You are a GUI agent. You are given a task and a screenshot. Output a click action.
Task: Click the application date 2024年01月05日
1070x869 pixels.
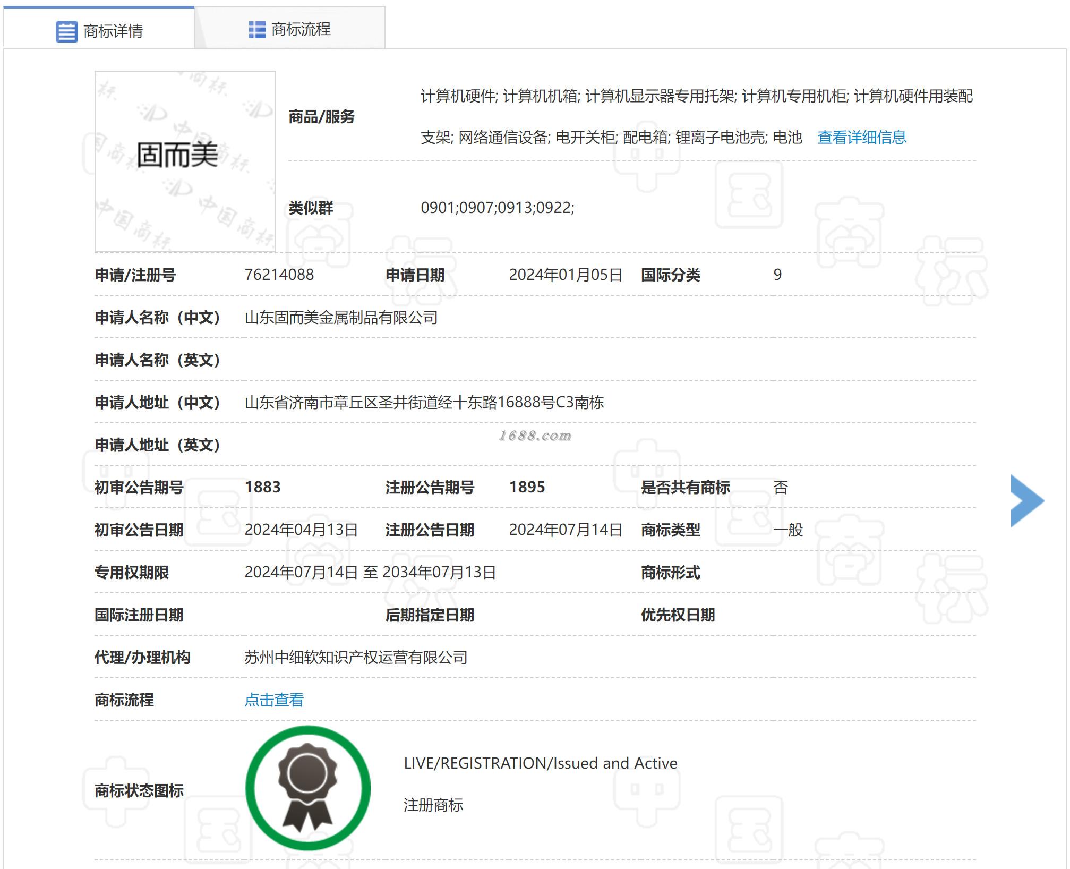[x=565, y=275]
